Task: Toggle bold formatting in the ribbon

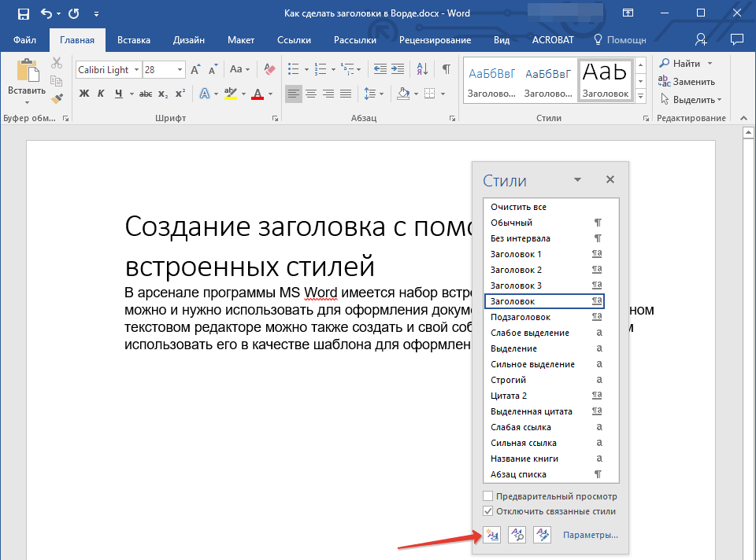Action: (x=84, y=94)
